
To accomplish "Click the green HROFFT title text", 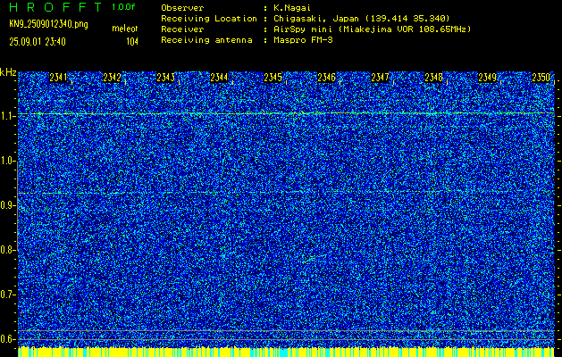I will click(x=55, y=7).
